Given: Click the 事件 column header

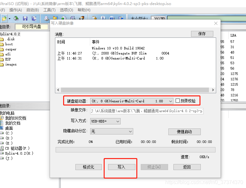Looking at the screenshot, I should [x=96, y=42].
